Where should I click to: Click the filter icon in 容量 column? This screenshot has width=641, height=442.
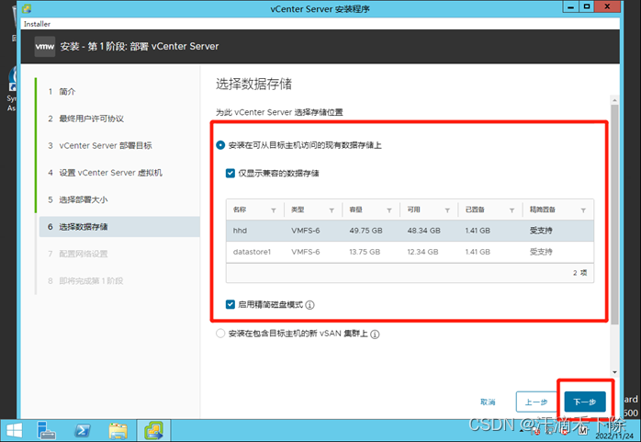click(389, 210)
